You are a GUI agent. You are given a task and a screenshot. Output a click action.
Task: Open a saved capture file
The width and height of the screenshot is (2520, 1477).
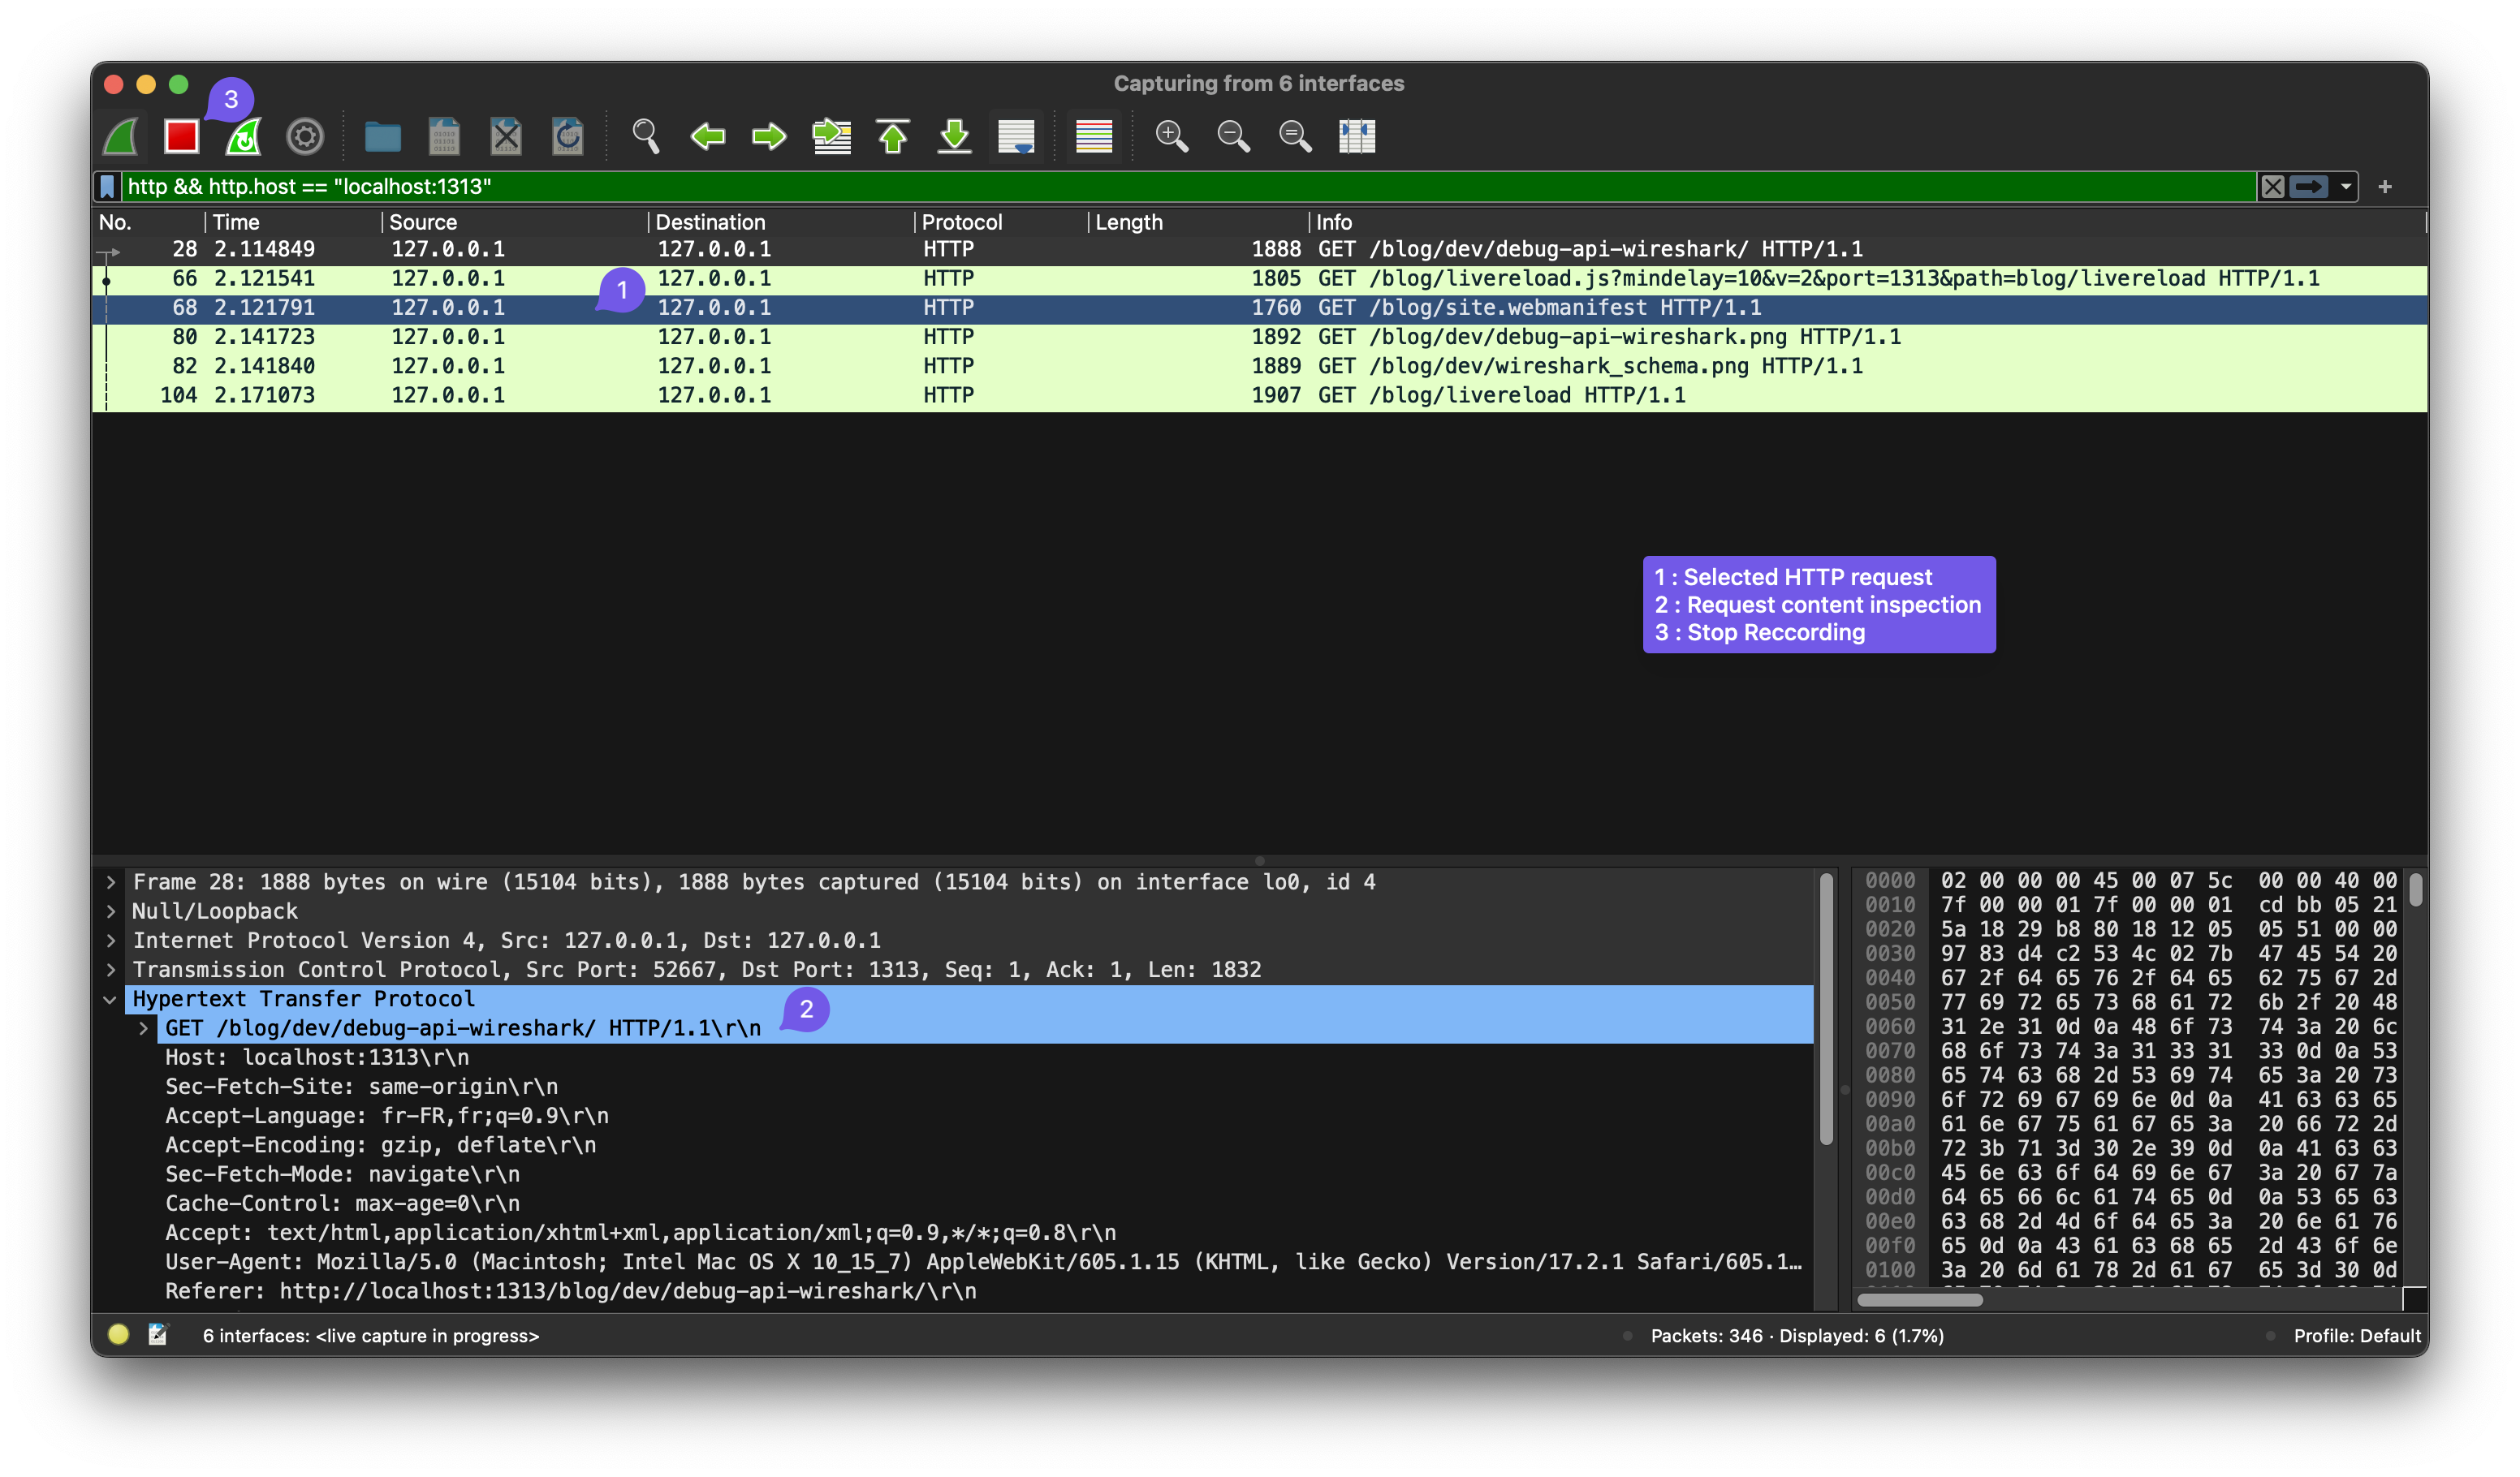click(383, 136)
